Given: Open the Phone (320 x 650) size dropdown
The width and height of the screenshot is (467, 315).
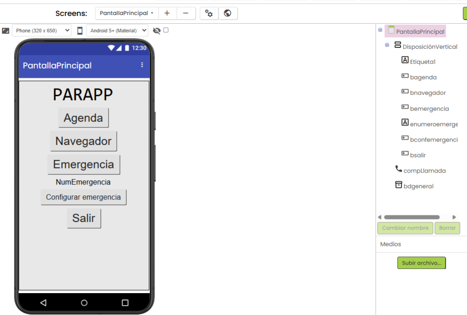Looking at the screenshot, I should 42,31.
